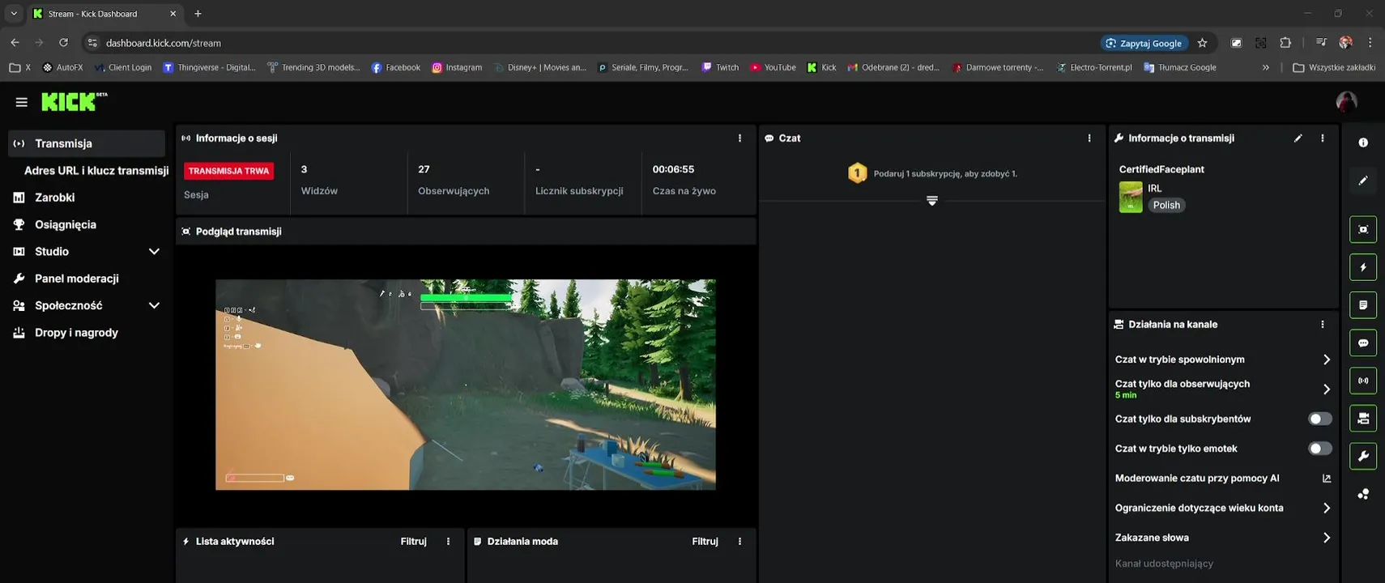Open the hamburger menu beside the Kick logo
The height and width of the screenshot is (583, 1385).
(22, 102)
